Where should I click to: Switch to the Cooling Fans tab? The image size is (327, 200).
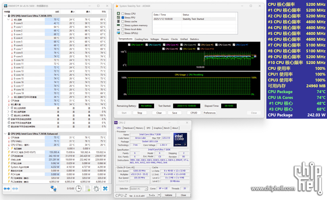pos(141,39)
